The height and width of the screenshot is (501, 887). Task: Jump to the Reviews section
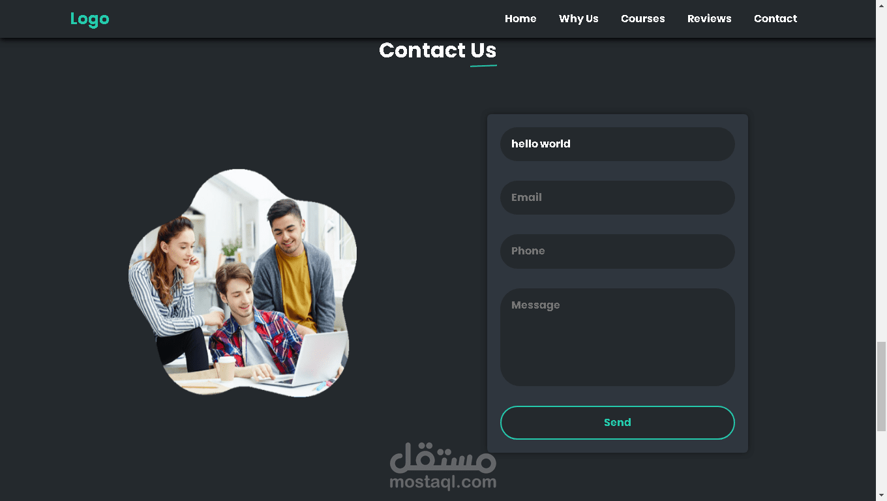709,19
